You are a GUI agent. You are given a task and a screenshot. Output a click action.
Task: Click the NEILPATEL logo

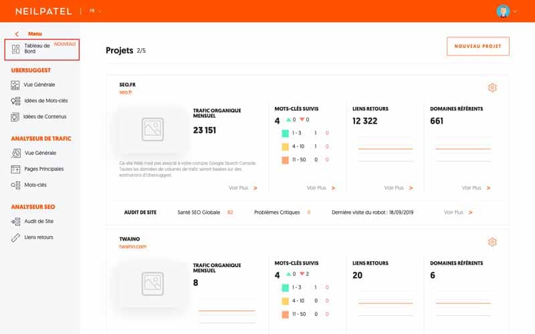tap(43, 11)
